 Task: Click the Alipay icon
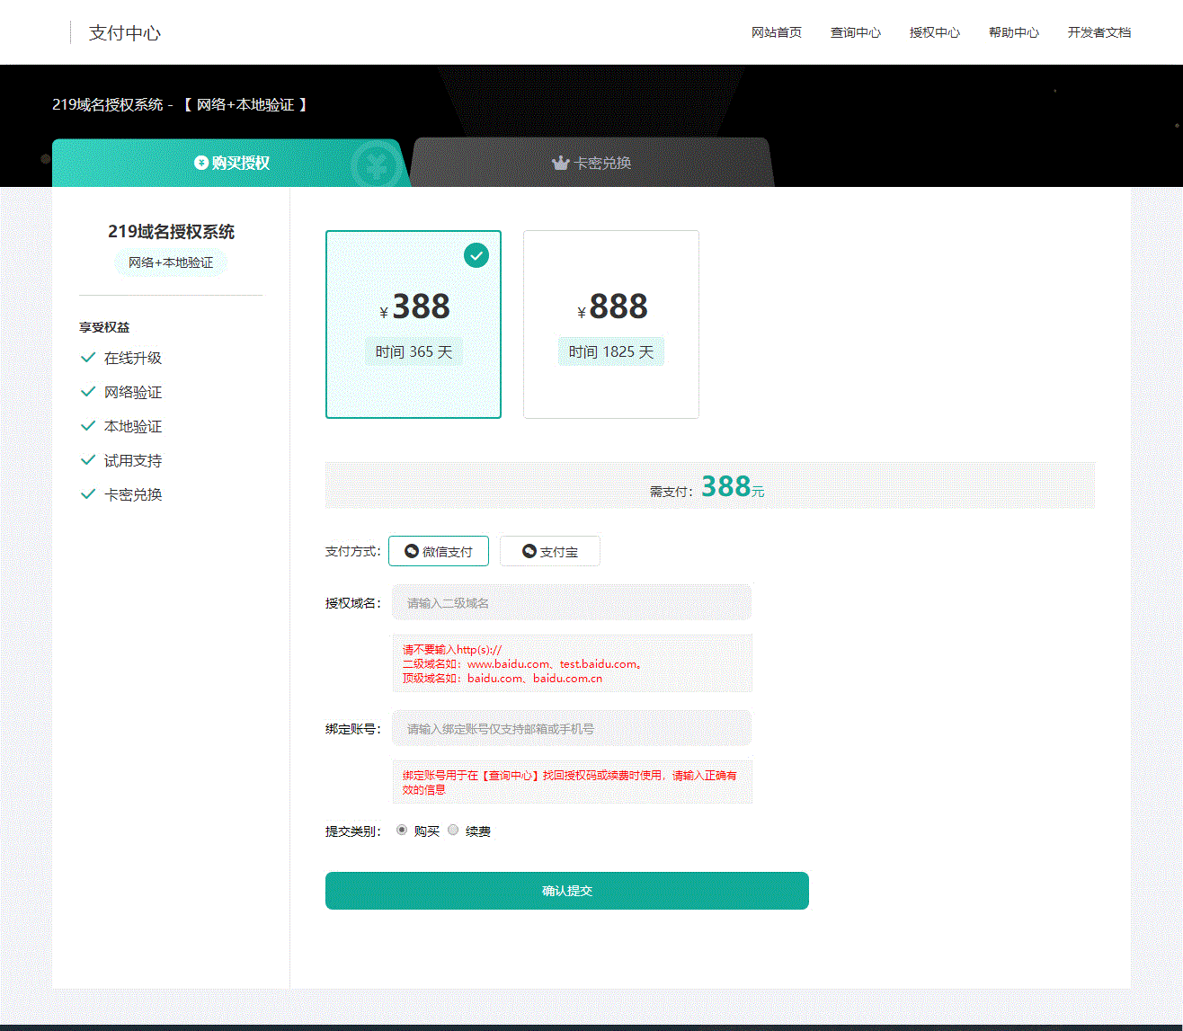pyautogui.click(x=529, y=551)
